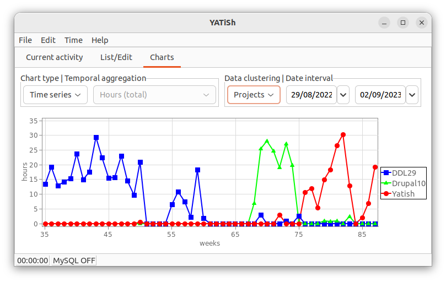The height and width of the screenshot is (282, 446).
Task: Click the blue DDL29 legend marker
Action: coord(386,172)
